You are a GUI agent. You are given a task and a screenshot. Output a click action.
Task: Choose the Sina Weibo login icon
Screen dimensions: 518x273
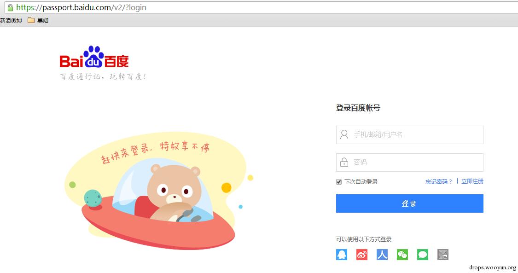click(x=362, y=255)
